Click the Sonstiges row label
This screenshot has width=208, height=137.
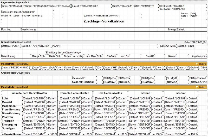(x=8, y=128)
